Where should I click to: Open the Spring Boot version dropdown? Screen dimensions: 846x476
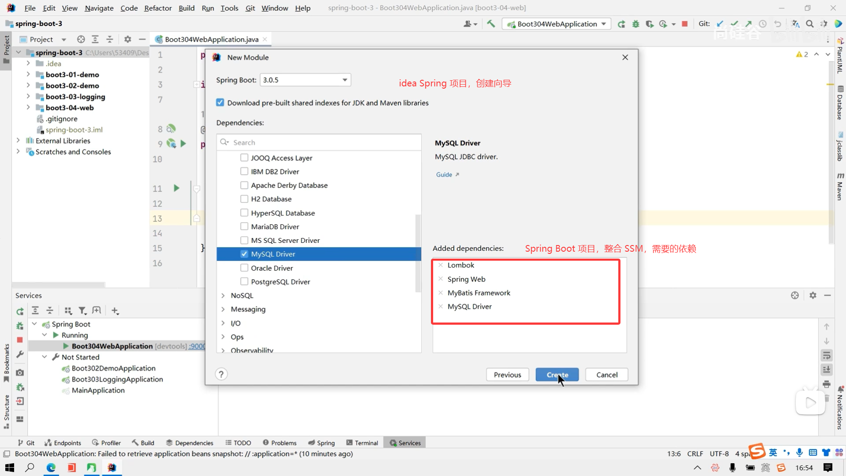305,80
